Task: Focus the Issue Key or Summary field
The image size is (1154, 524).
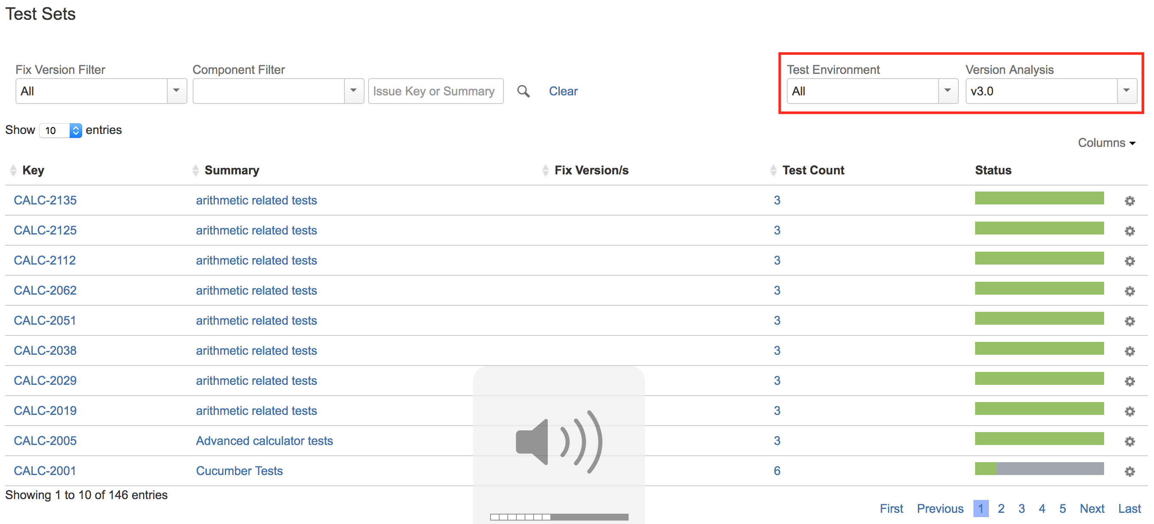Action: [436, 91]
